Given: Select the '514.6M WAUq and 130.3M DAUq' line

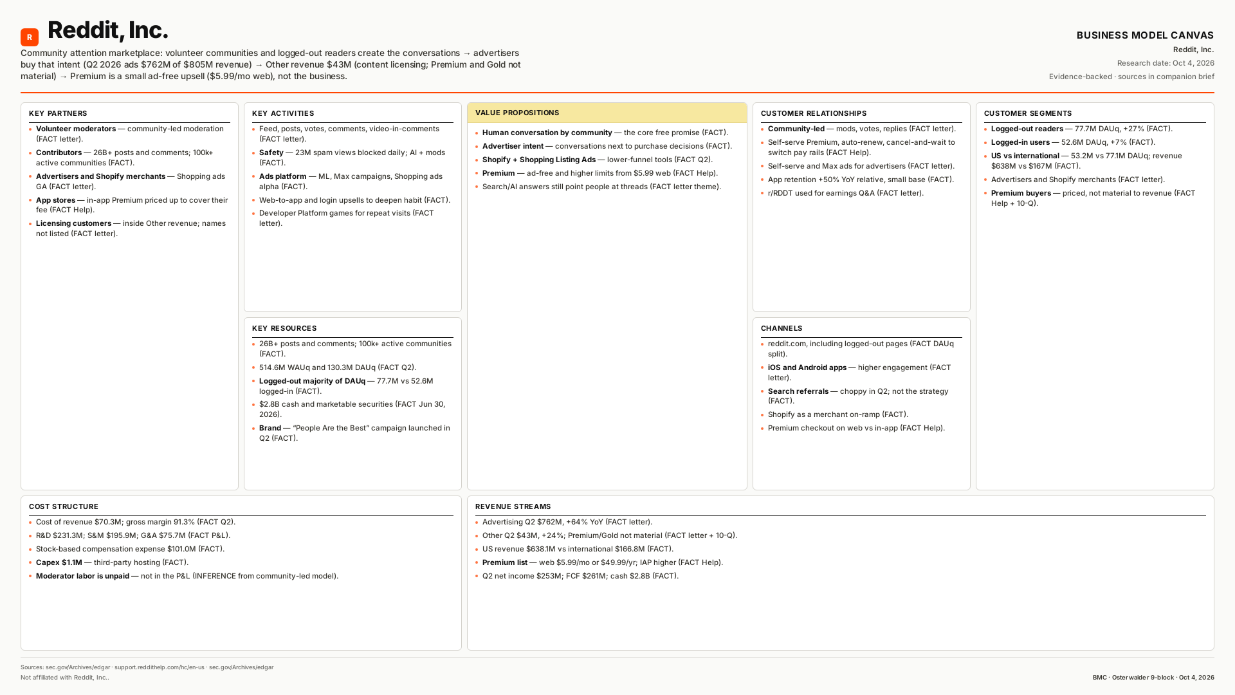Looking at the screenshot, I should tap(338, 367).
